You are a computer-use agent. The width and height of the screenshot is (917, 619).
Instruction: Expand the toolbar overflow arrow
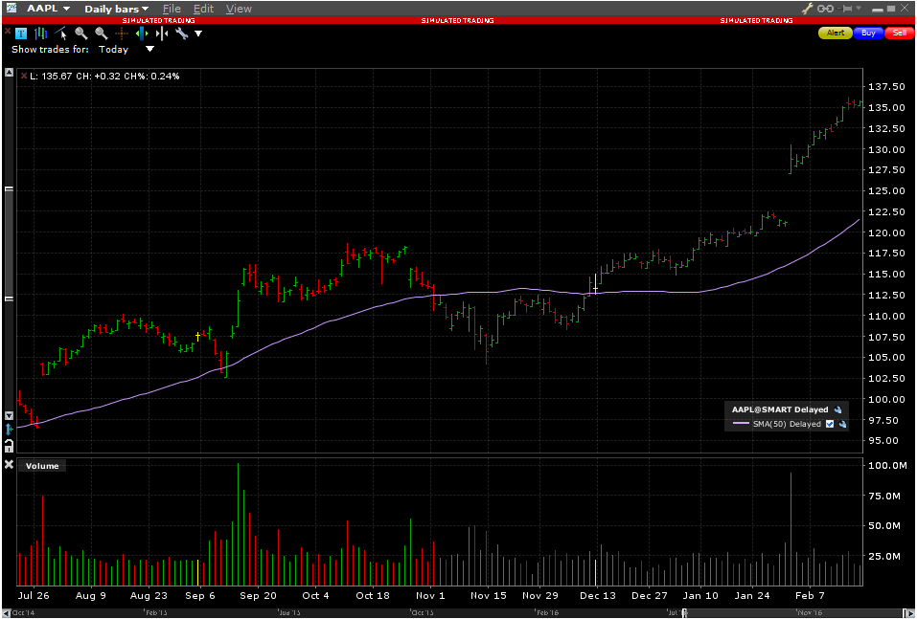click(x=198, y=33)
